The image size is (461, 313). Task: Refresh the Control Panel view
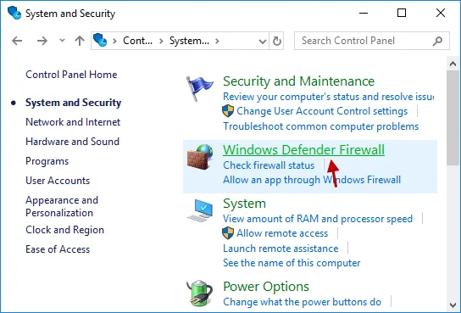(x=276, y=41)
